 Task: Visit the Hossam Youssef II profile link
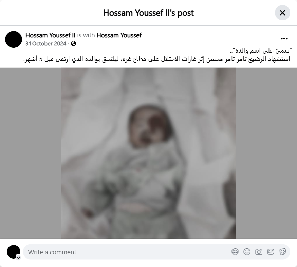(x=50, y=35)
